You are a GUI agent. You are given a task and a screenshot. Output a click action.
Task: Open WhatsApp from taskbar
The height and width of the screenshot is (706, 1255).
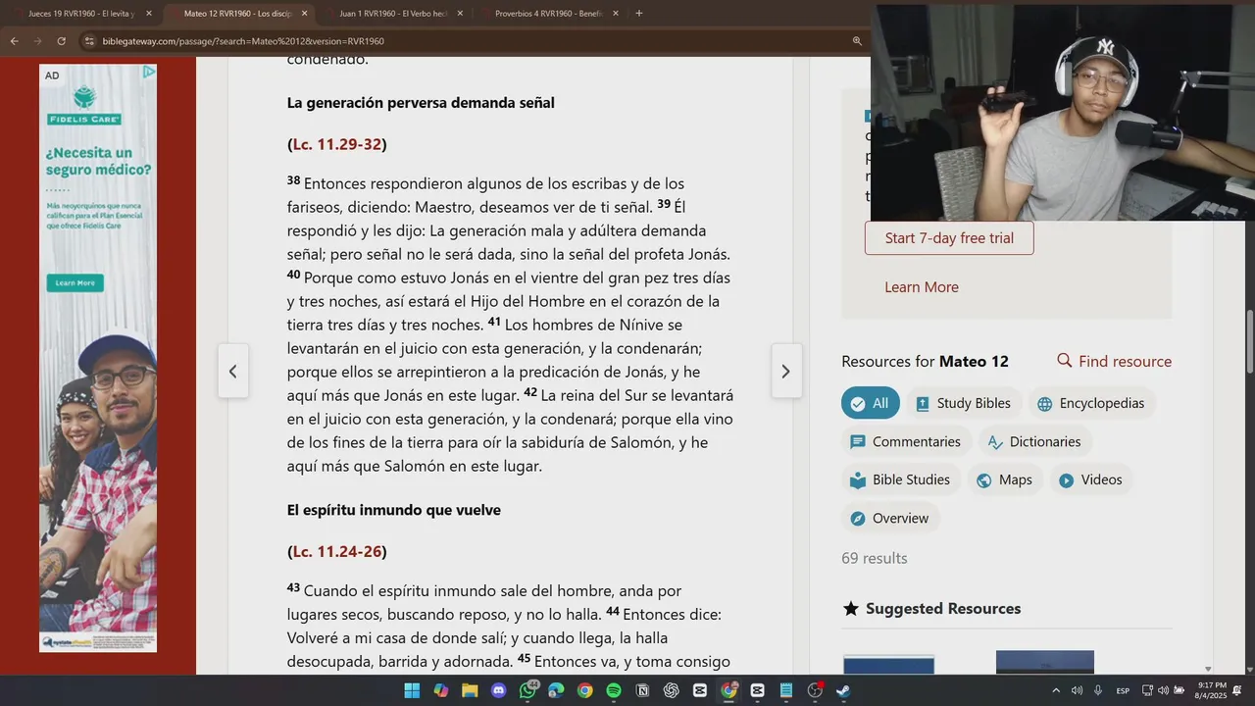click(527, 690)
